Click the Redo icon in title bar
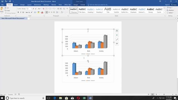The width and height of the screenshot is (178, 100). coord(10,1)
